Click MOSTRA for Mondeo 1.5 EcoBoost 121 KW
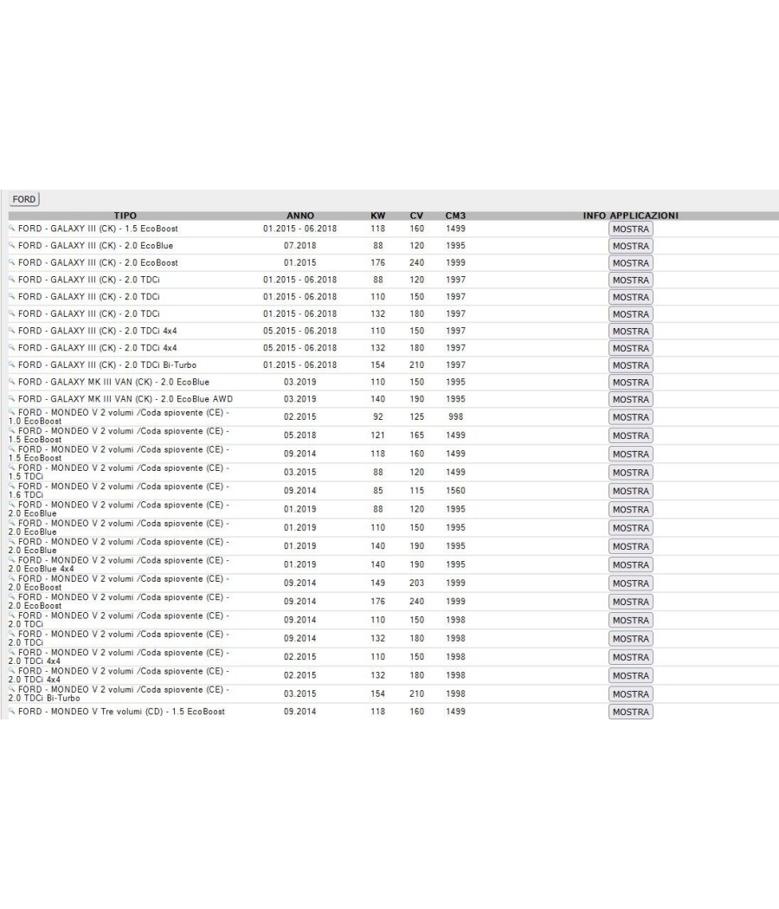Viewport: 779px width, 909px height. point(631,436)
